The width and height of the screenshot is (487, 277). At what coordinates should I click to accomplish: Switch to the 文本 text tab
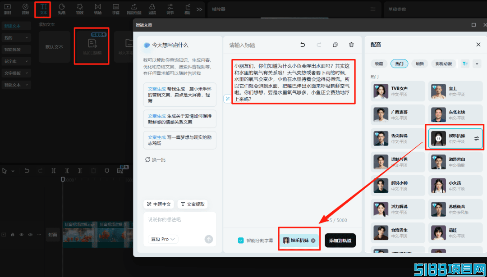[x=43, y=9]
